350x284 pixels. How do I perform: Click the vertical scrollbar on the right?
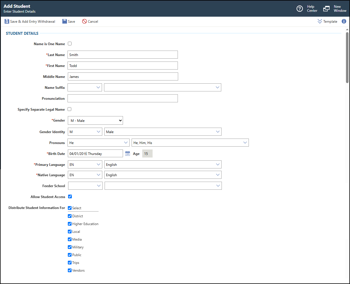[347, 57]
